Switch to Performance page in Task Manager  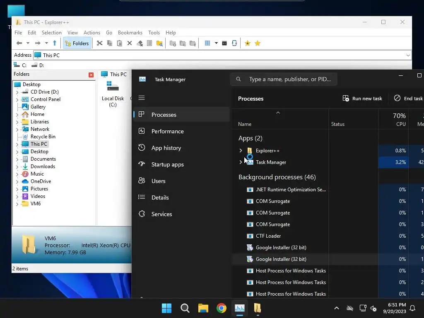coord(181,131)
